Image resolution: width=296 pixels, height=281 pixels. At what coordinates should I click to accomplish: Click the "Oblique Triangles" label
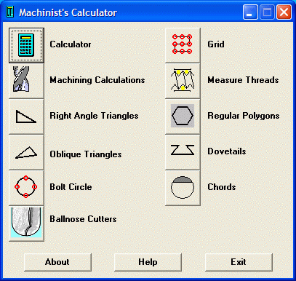tap(86, 154)
